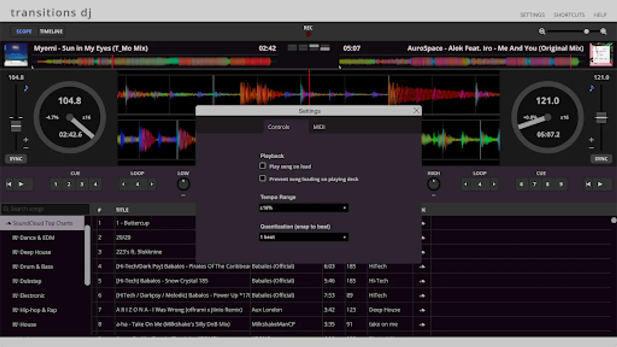Click the left deck blue note icon
This screenshot has width=617, height=347.
(x=26, y=88)
